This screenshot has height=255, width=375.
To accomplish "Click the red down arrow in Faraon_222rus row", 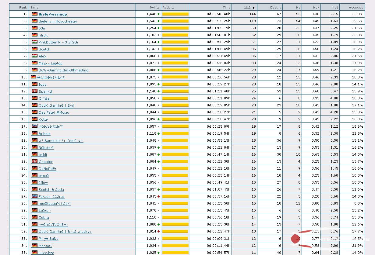I will [x=158, y=196].
